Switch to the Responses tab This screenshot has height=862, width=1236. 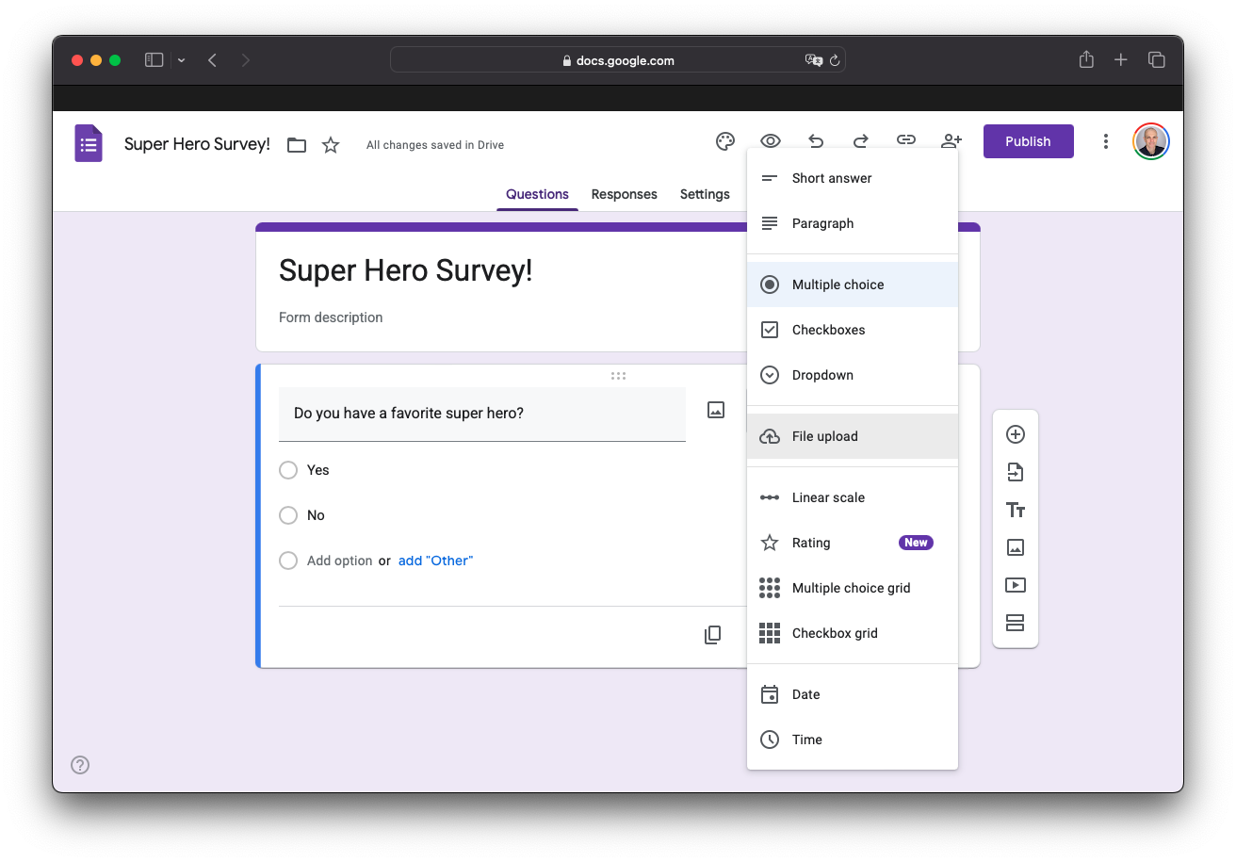click(x=624, y=194)
